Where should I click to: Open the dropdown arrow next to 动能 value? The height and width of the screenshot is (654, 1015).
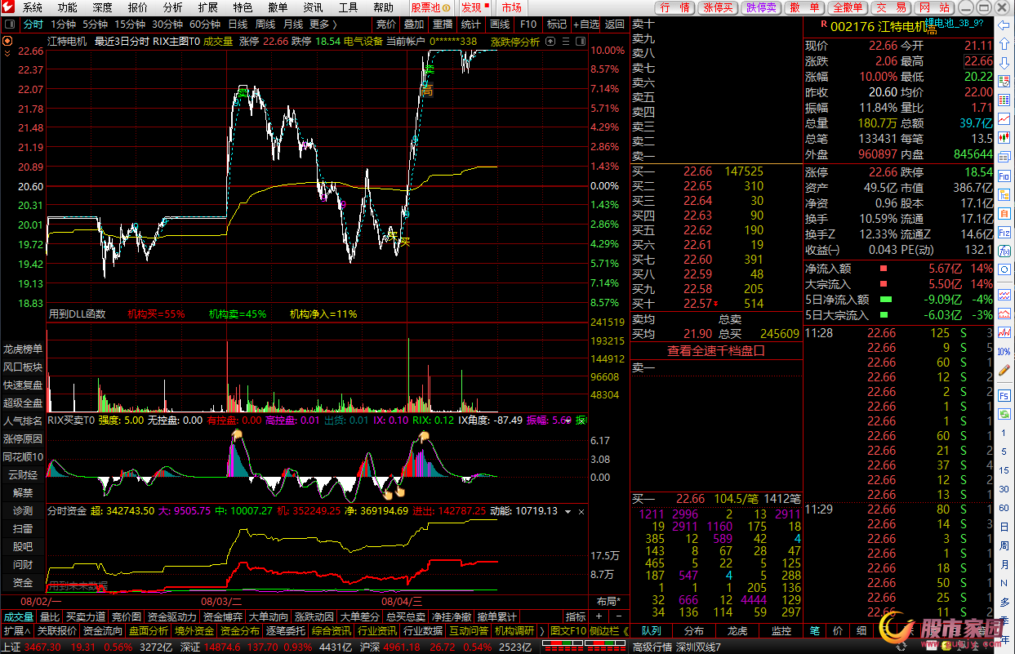(x=568, y=511)
